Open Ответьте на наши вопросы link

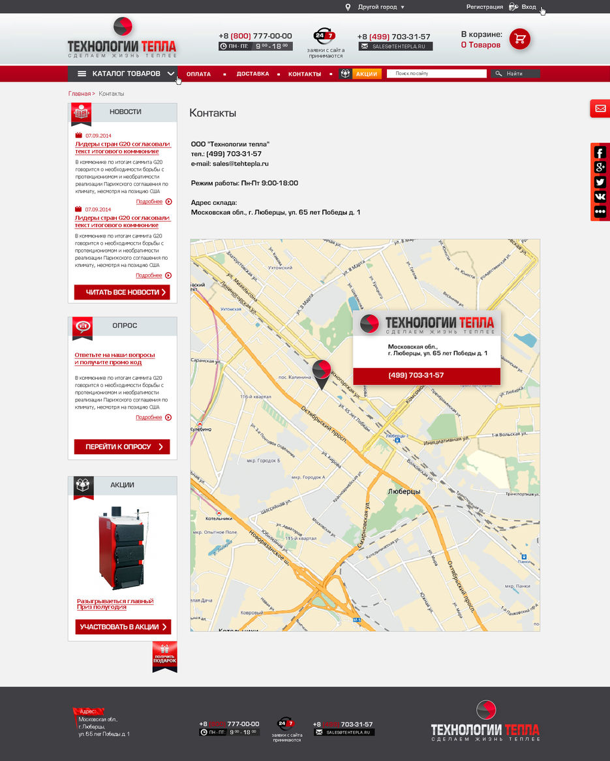pyautogui.click(x=115, y=359)
